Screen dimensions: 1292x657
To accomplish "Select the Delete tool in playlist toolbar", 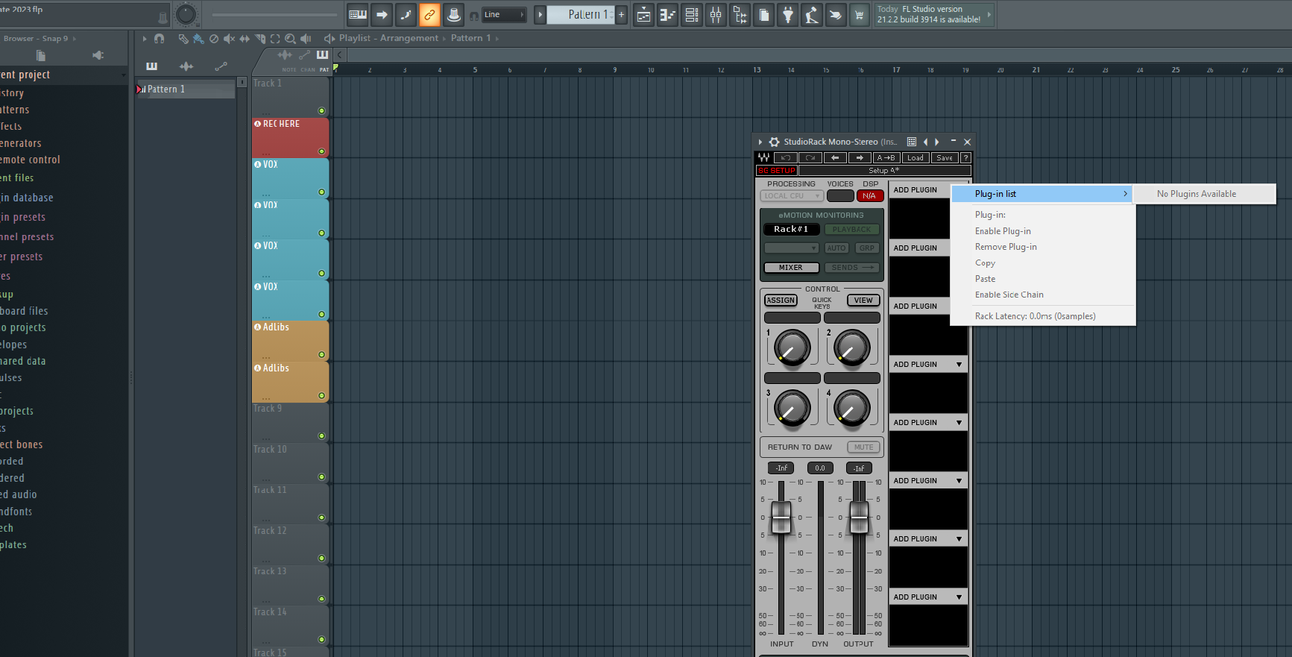I will click(214, 38).
